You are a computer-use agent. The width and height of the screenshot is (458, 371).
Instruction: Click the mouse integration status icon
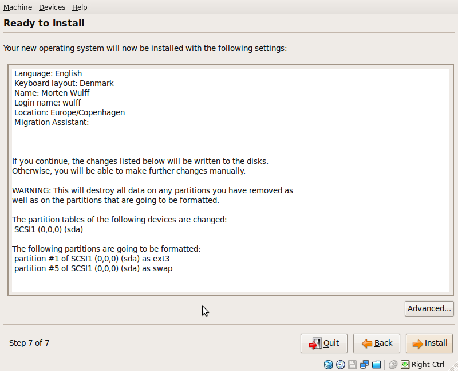[393, 365]
